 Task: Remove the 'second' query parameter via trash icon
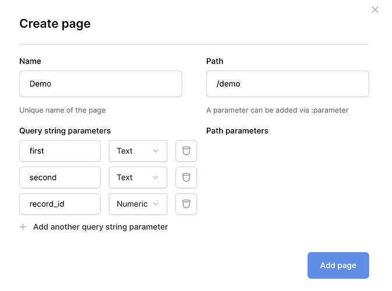186,178
